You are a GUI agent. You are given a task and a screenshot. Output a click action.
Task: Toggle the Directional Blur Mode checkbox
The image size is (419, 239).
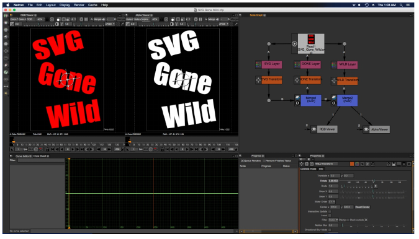(x=330, y=230)
